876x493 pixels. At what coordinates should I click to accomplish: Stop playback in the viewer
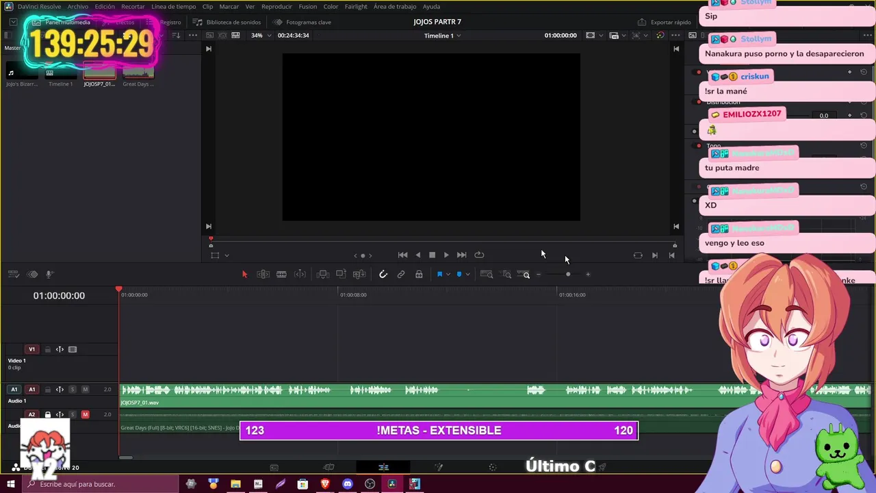click(432, 255)
